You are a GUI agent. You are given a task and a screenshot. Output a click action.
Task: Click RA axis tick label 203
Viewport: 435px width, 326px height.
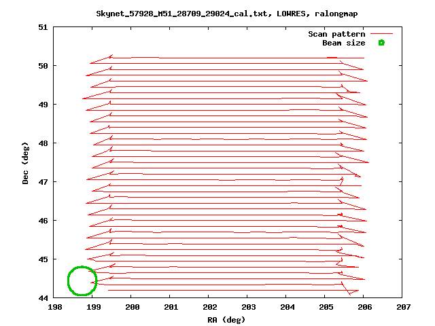249,307
